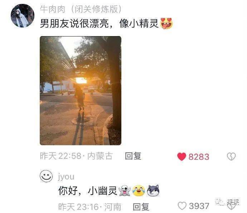Unlike the comment with the red heart
This screenshot has height=213, width=247.
click(x=181, y=157)
